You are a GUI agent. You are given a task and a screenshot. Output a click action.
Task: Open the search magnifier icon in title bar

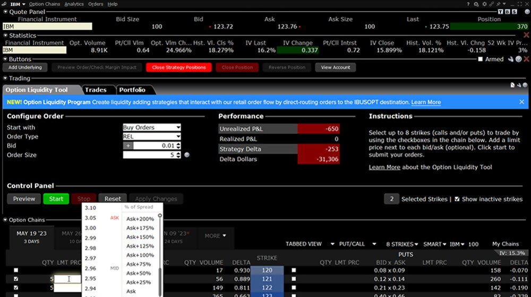pos(476,4)
